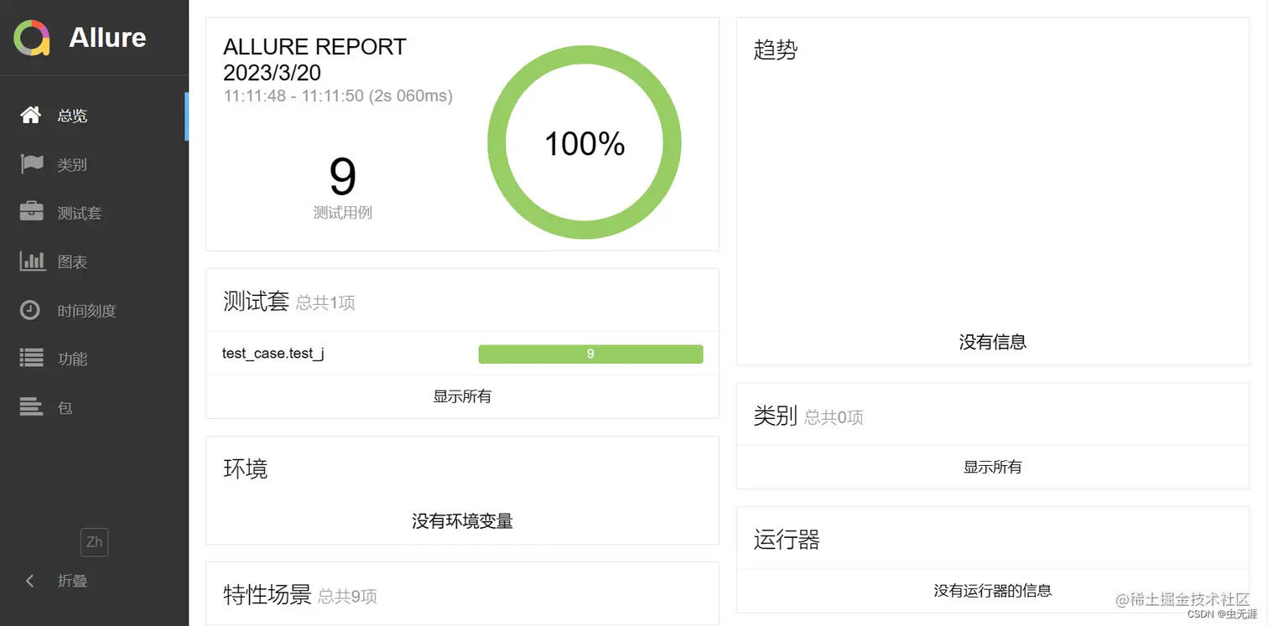Click the 运行器 panel header

(x=786, y=540)
